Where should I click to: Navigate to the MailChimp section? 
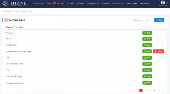[x=145, y=4]
